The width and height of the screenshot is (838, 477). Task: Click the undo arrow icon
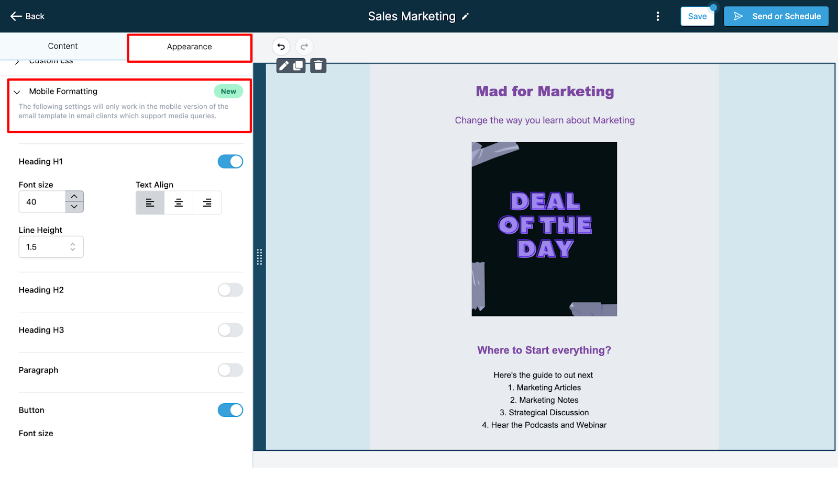click(281, 47)
